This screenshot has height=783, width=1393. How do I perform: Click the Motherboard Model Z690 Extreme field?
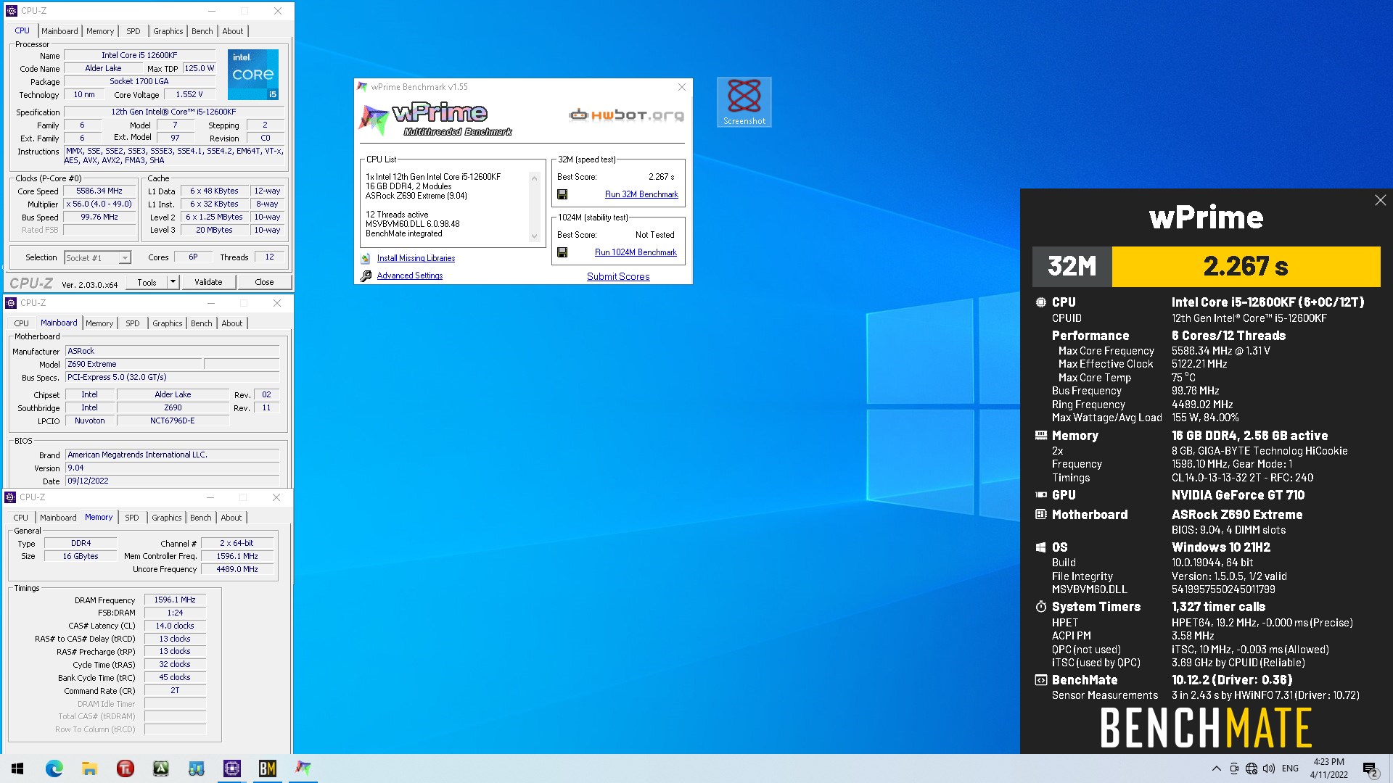click(133, 365)
